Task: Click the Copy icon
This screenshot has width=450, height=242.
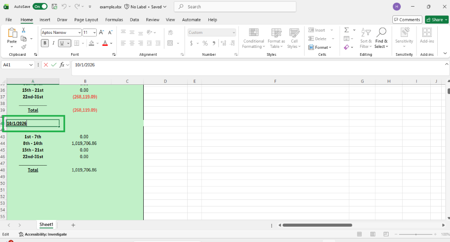Action: click(24, 39)
